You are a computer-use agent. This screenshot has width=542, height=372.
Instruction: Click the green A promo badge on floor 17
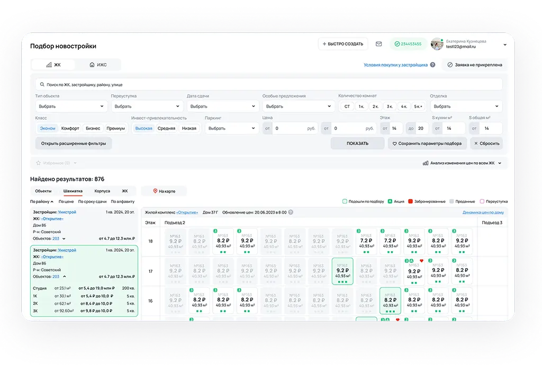(x=411, y=261)
